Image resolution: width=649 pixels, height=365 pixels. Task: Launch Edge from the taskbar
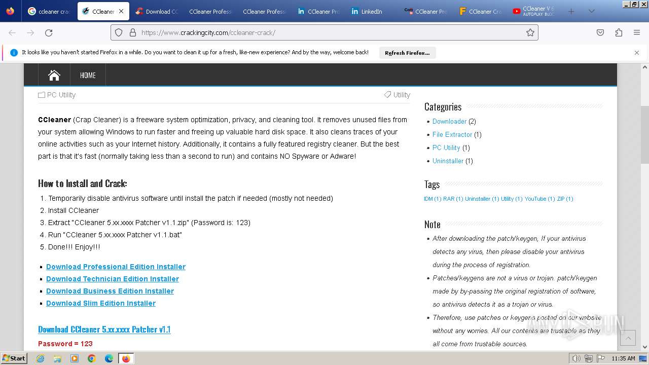coord(109,358)
